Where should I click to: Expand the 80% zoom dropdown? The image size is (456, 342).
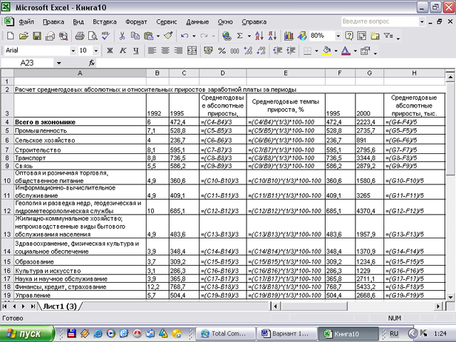338,36
